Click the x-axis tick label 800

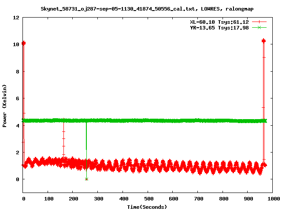tap(223, 199)
